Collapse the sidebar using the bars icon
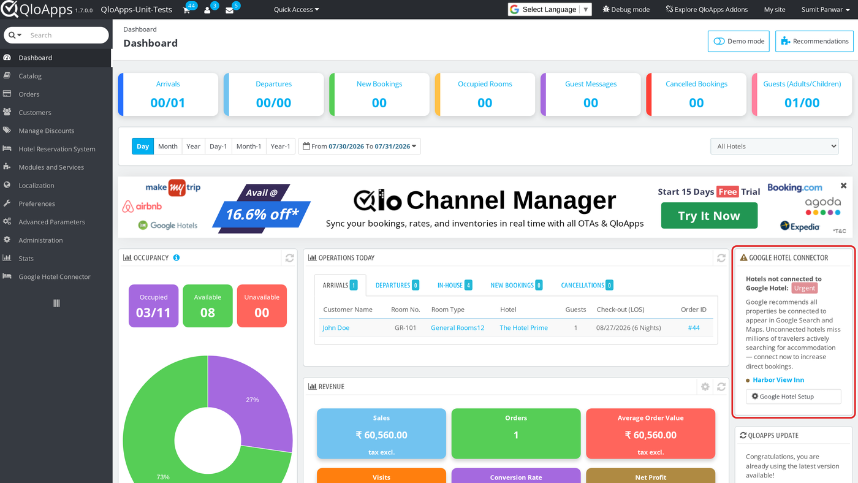Screen dimensions: 858x483 (x=56, y=303)
